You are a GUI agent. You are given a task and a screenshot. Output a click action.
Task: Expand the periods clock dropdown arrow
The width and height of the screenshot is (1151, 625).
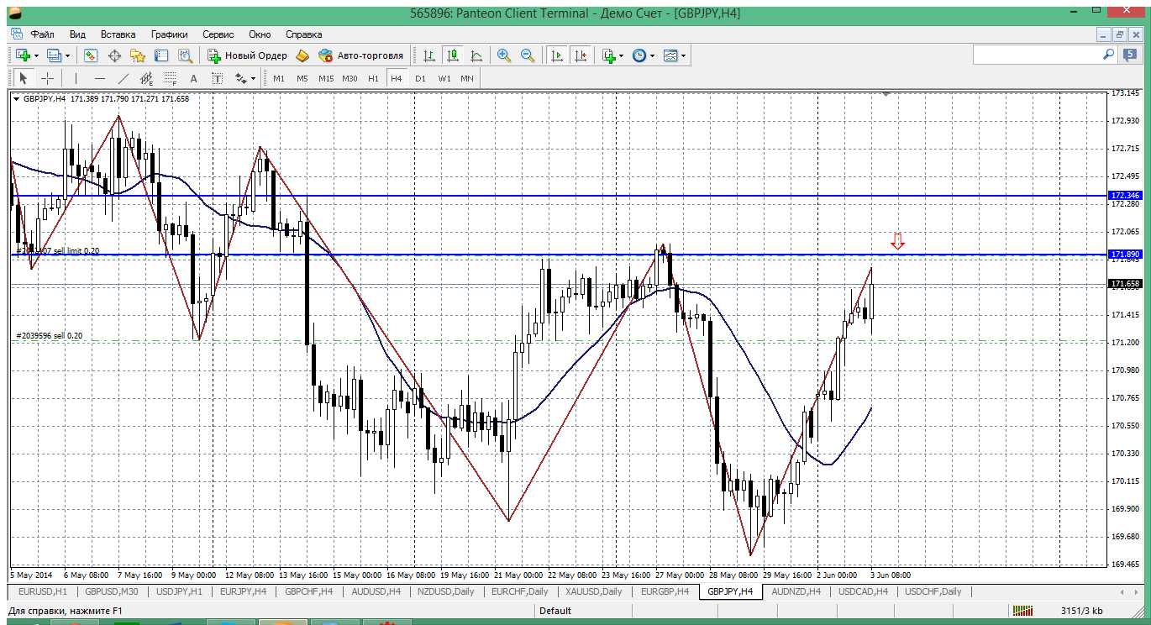point(653,55)
